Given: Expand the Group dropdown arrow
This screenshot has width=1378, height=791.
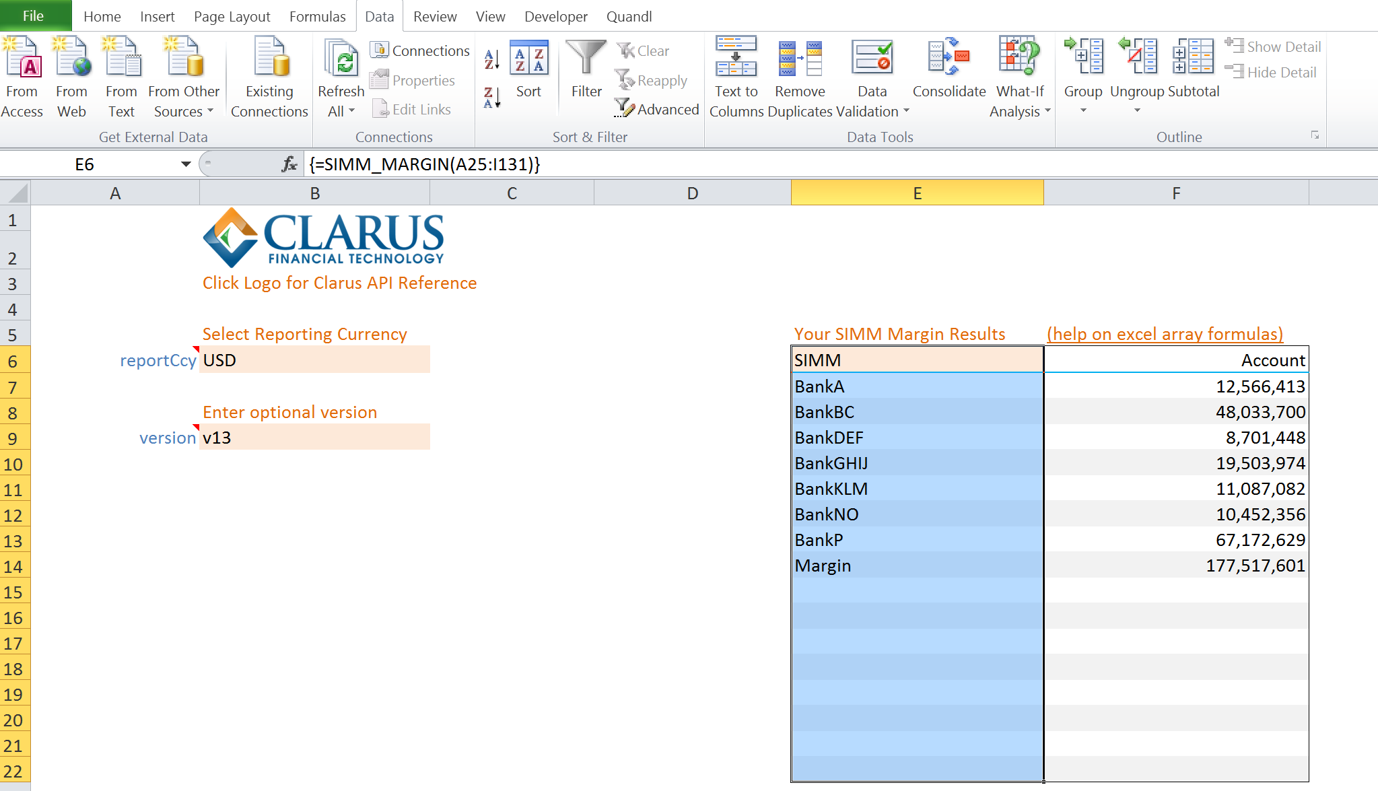Looking at the screenshot, I should [x=1083, y=110].
